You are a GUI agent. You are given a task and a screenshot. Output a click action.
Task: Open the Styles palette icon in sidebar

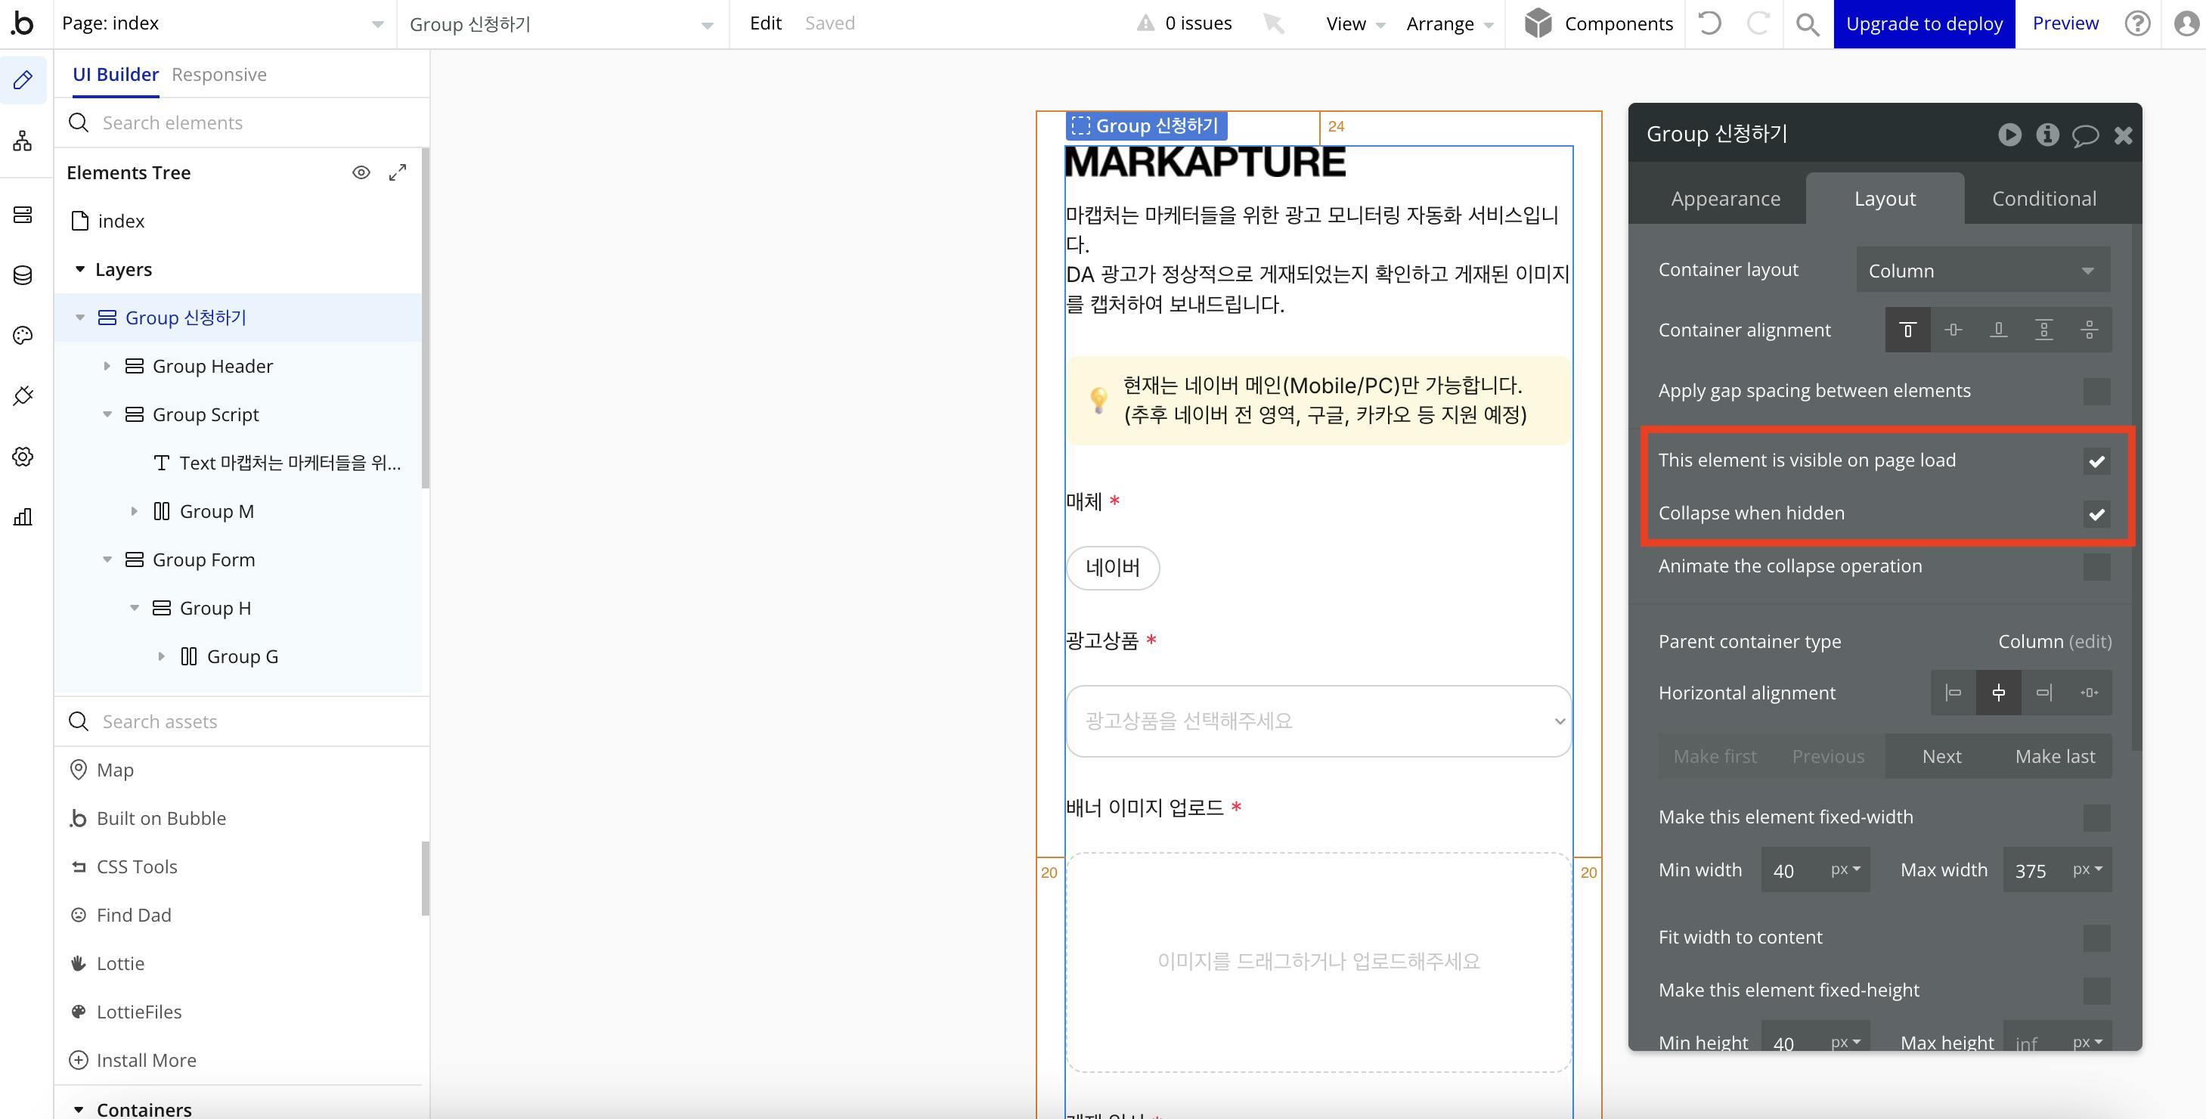point(23,335)
